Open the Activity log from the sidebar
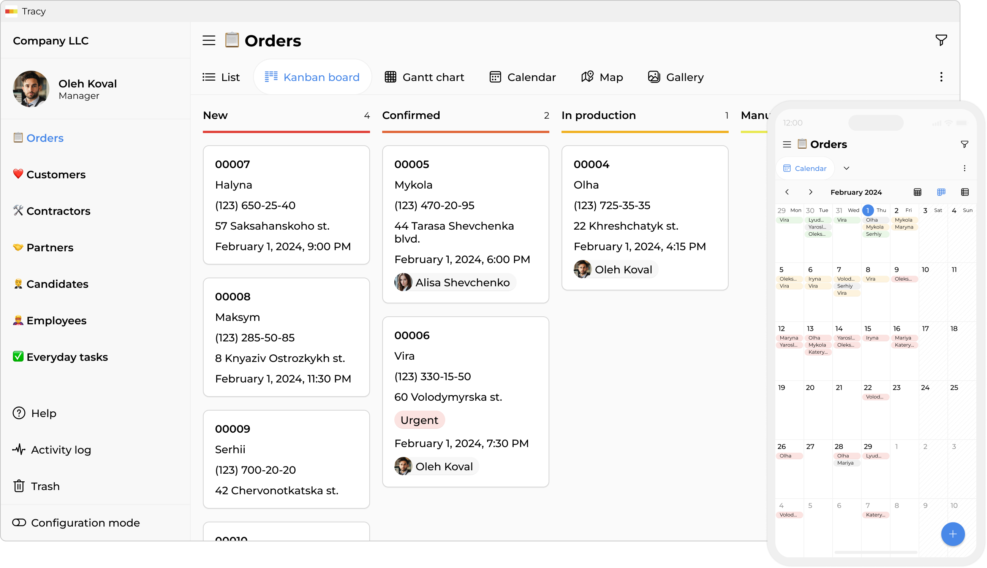Image resolution: width=987 pixels, height=568 pixels. coord(61,449)
